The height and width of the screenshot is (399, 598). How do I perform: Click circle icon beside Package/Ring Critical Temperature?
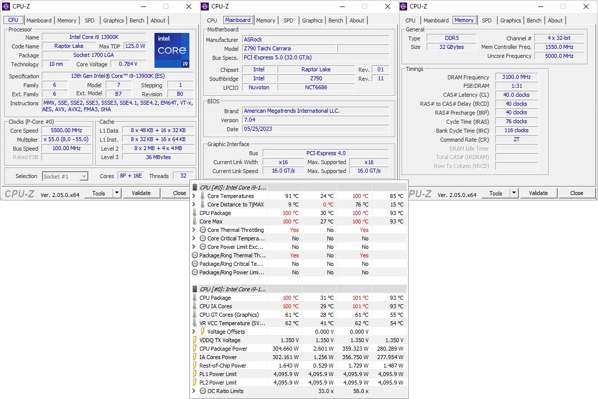pos(195,264)
